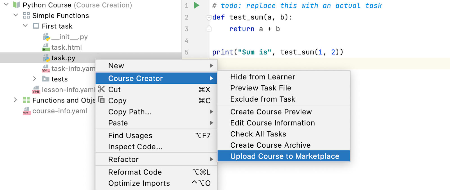Click the Simple Functions lesson icon
The width and height of the screenshot is (450, 190).
(x=26, y=16)
